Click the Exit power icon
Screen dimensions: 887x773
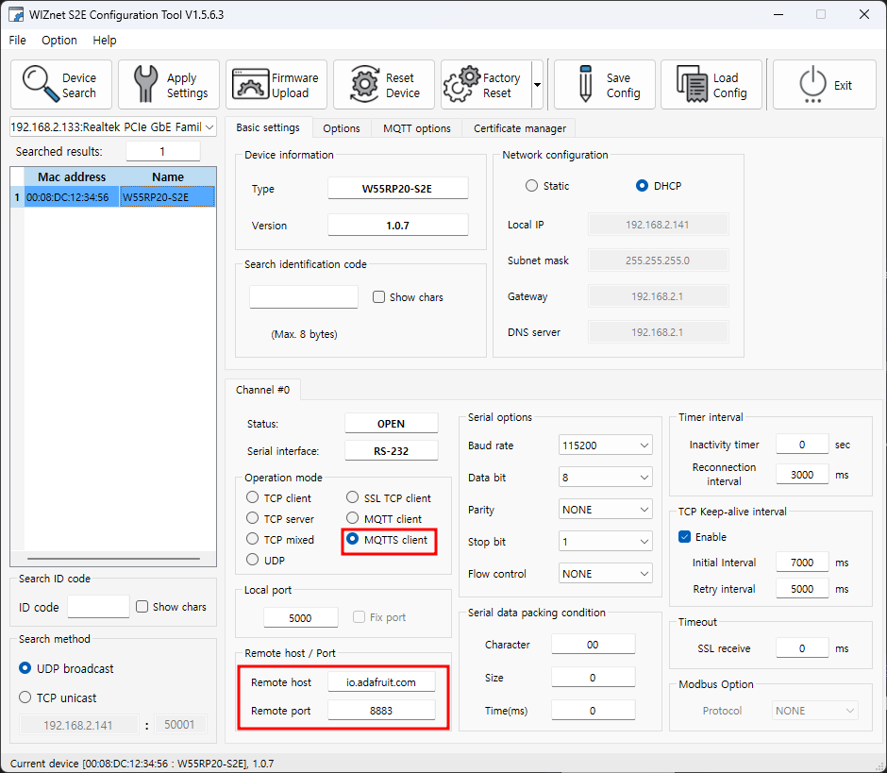(812, 85)
